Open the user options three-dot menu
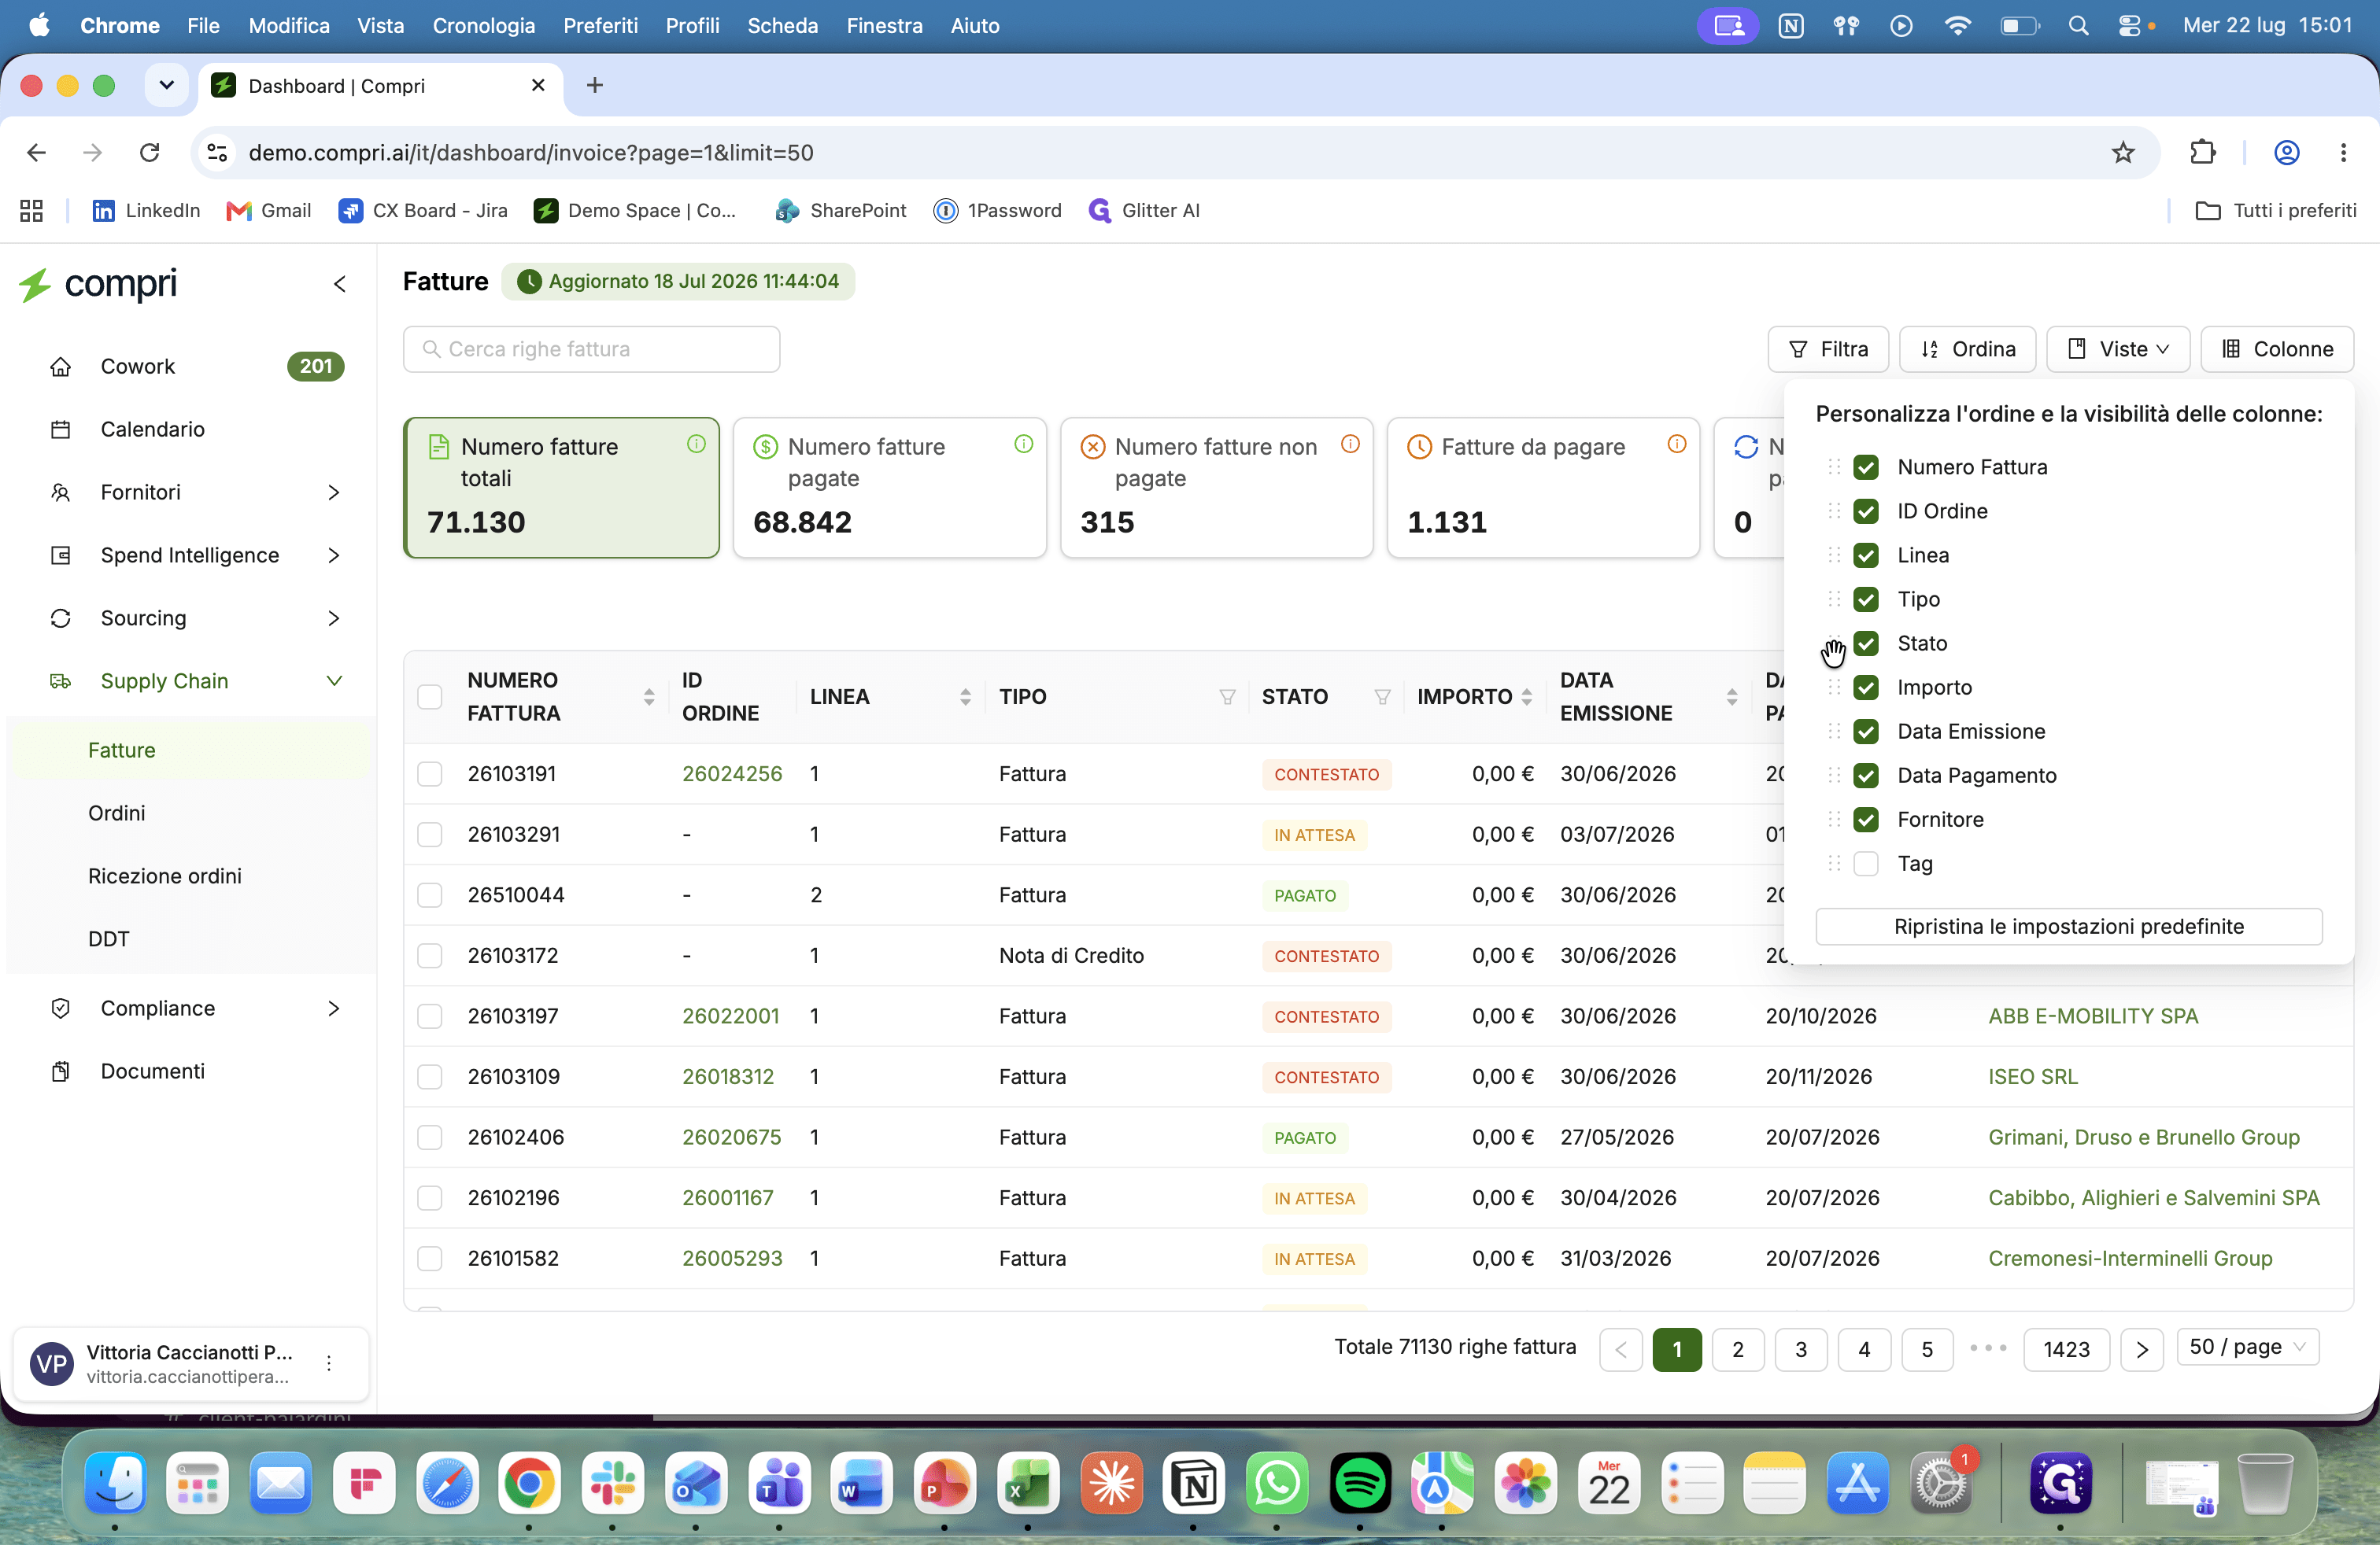Screen dimensions: 2380x1545 click(x=329, y=1363)
